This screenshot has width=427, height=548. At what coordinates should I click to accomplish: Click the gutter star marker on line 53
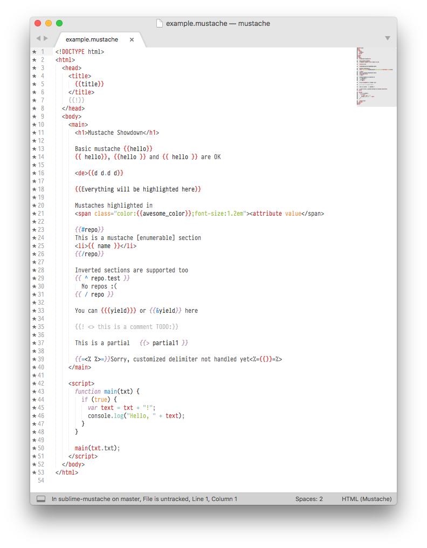(x=35, y=472)
